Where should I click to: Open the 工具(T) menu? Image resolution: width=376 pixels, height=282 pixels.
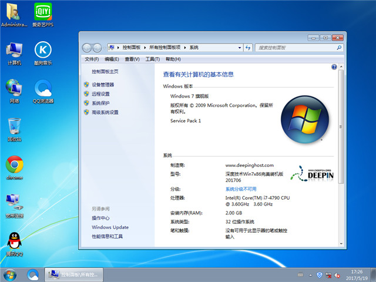(153, 59)
